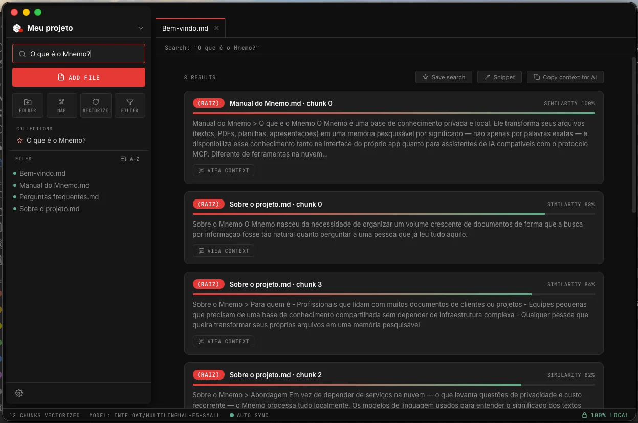Screen dimensions: 638x423
Task: Click the search query breadcrumb text
Action: (212, 48)
